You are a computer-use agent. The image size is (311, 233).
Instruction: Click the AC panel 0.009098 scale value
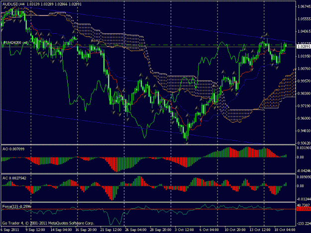point(304,177)
